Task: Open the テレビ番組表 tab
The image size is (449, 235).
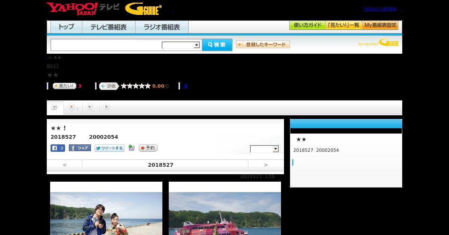Action: click(109, 27)
